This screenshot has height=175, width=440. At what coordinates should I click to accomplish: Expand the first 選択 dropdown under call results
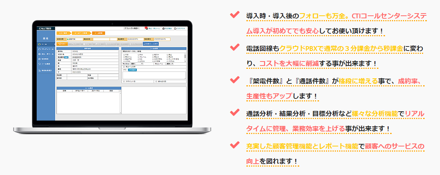136,64
